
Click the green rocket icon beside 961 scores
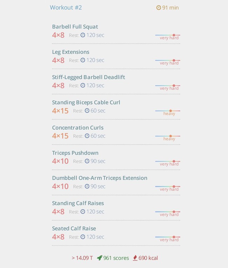click(x=100, y=258)
